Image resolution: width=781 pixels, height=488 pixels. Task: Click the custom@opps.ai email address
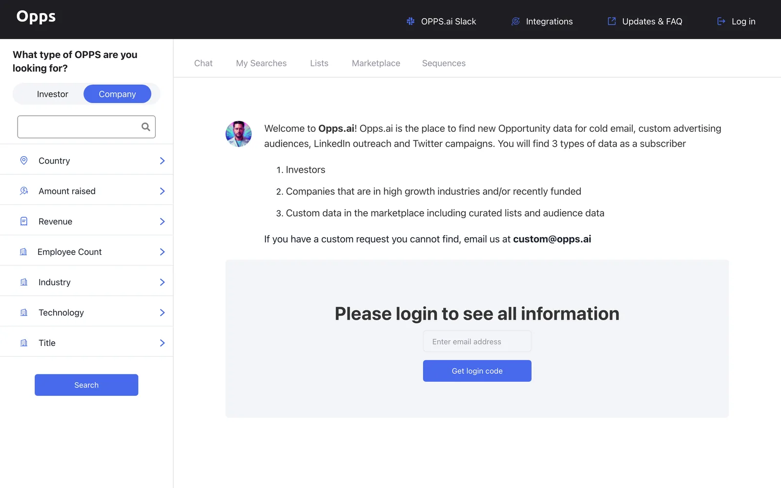pos(552,239)
